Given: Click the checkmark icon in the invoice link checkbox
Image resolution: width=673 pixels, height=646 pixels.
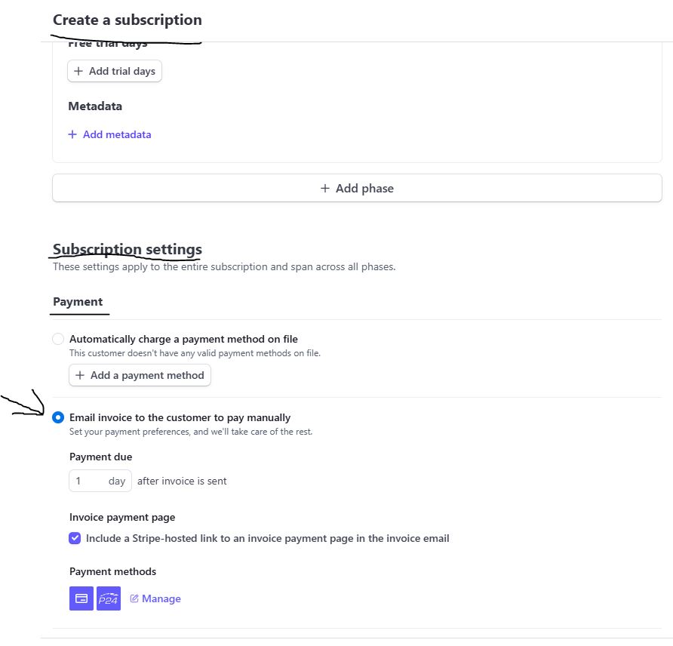Looking at the screenshot, I should pyautogui.click(x=74, y=538).
